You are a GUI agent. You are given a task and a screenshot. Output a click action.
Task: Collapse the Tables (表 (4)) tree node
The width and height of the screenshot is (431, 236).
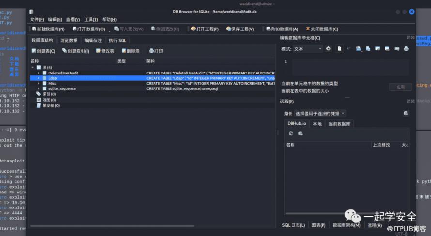point(33,68)
